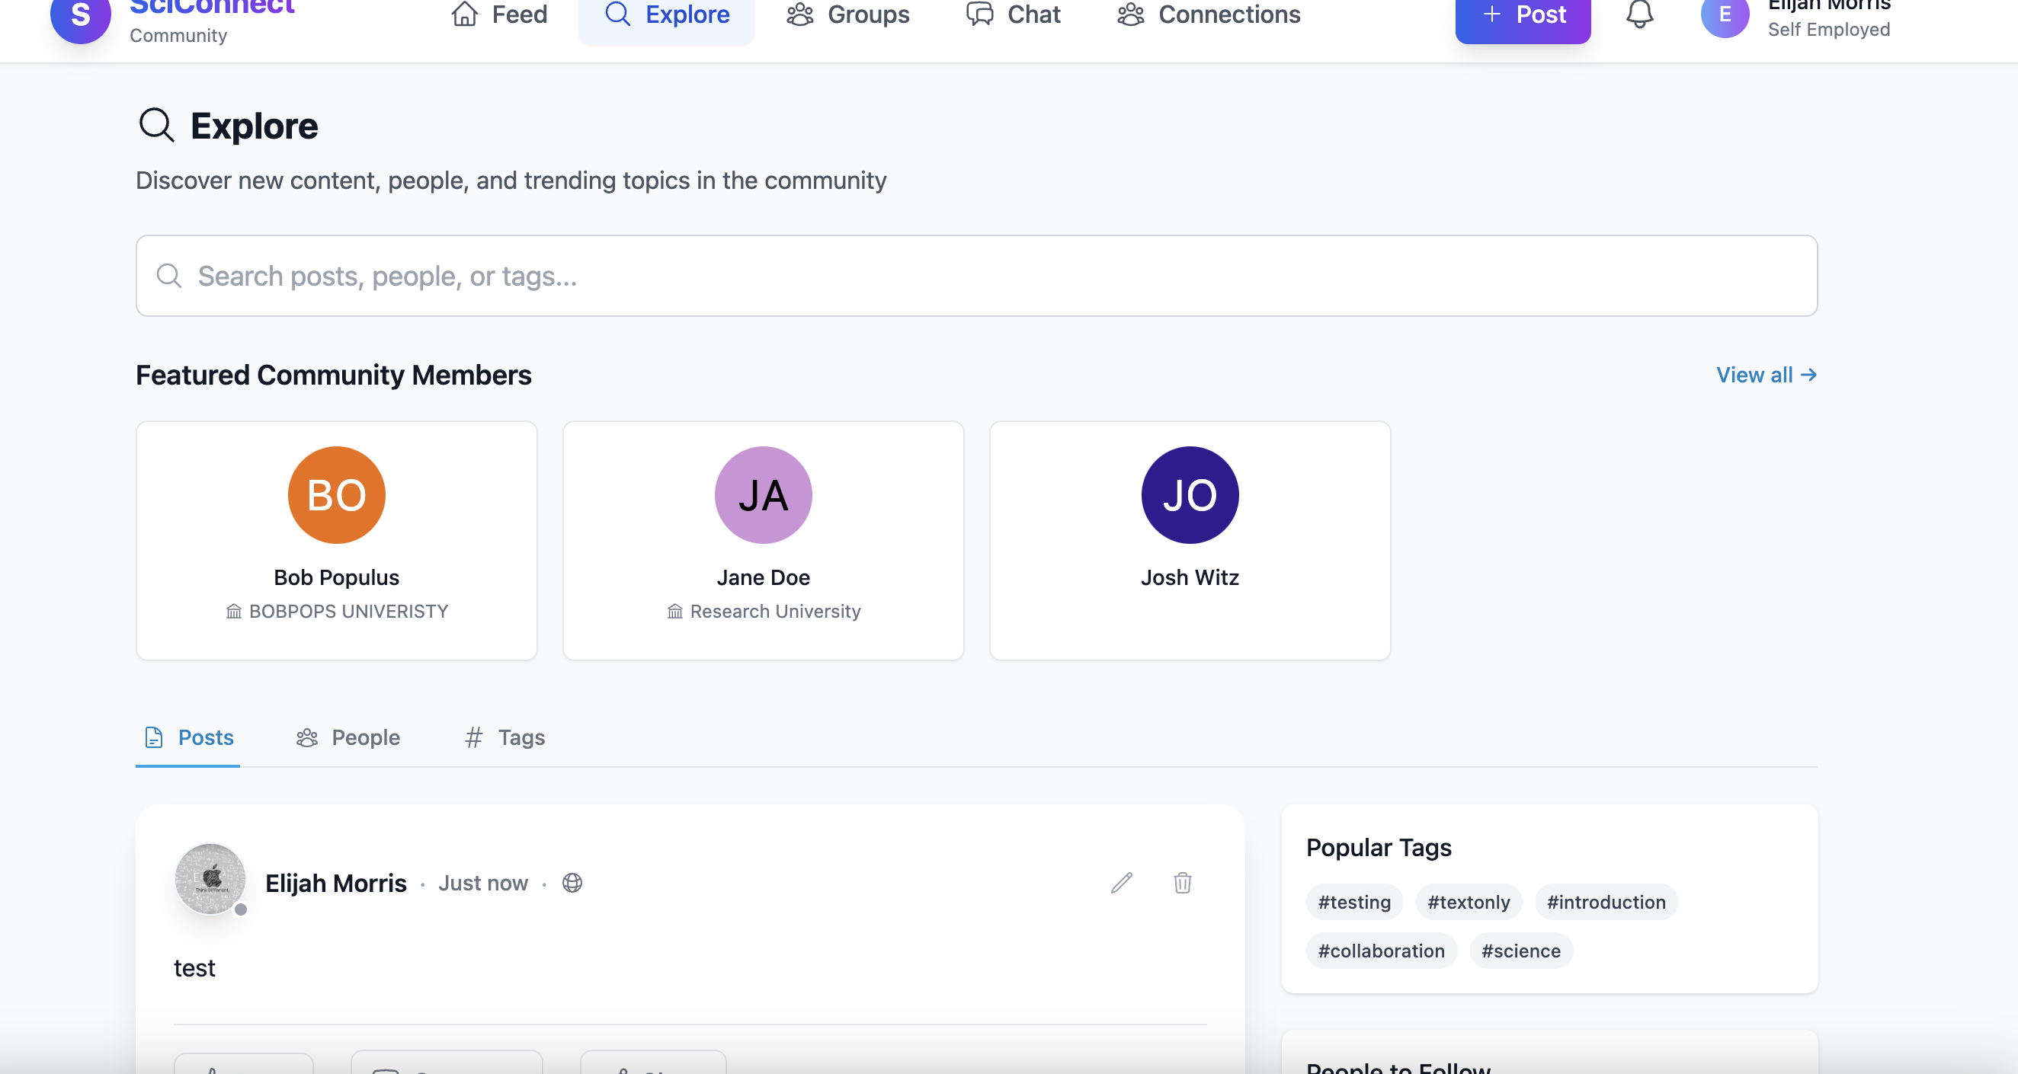Open Bob Populus profile name
The width and height of the screenshot is (2018, 1074).
coord(336,577)
